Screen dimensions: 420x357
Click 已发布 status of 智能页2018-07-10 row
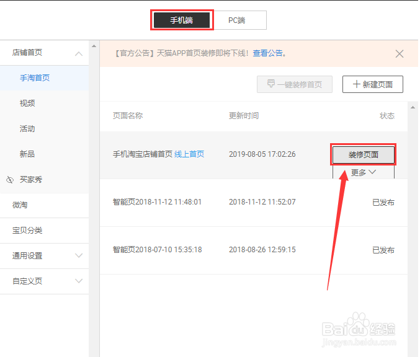383,250
